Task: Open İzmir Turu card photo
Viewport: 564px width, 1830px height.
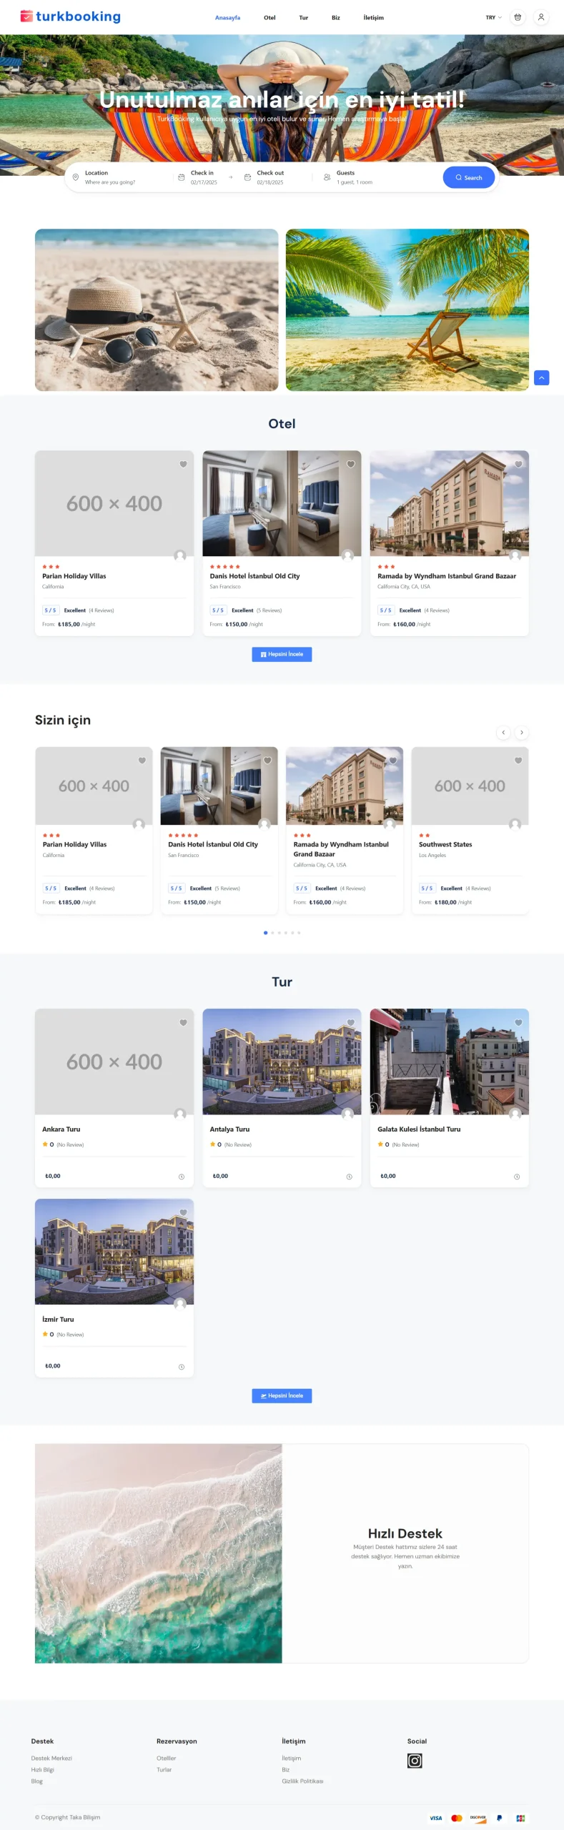Action: (x=114, y=1252)
